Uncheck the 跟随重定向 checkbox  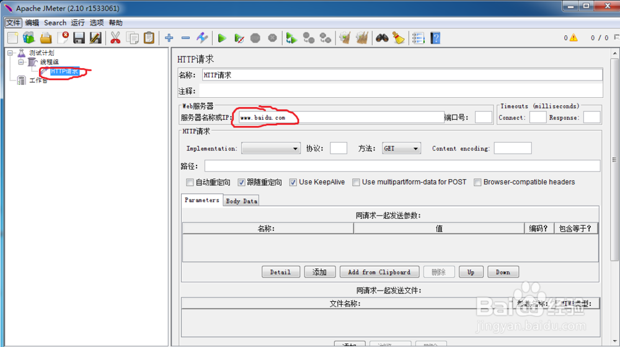(x=241, y=182)
